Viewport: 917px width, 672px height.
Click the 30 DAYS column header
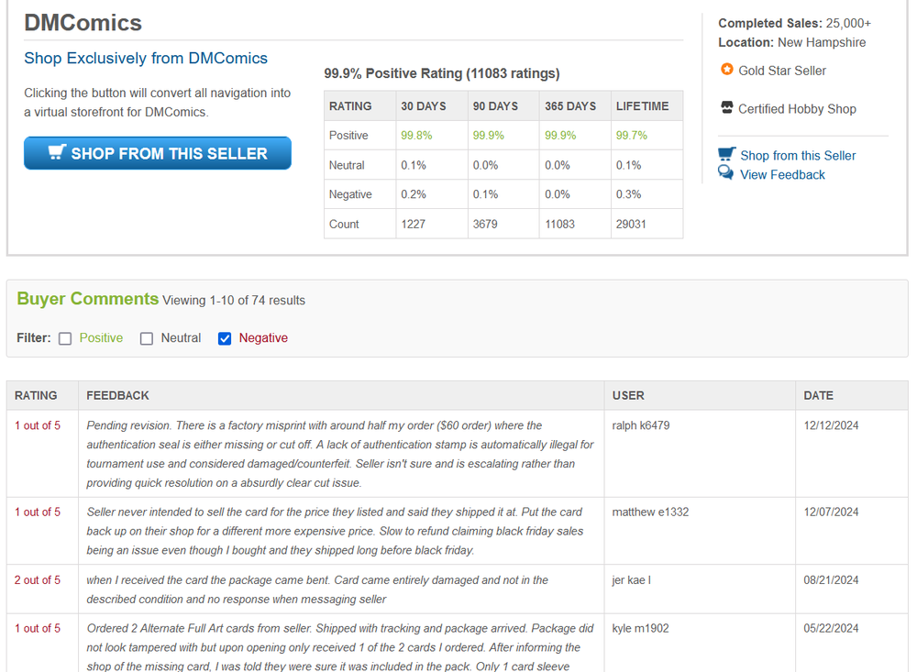click(x=424, y=106)
